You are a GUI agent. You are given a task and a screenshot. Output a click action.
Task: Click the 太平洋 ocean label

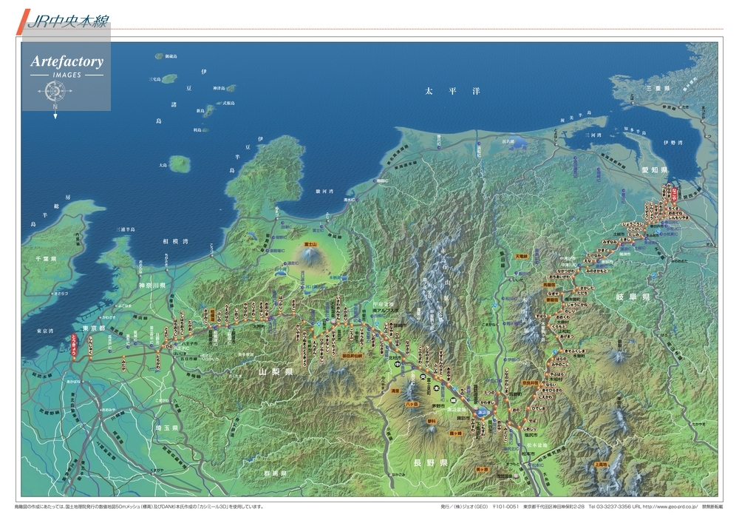click(452, 91)
